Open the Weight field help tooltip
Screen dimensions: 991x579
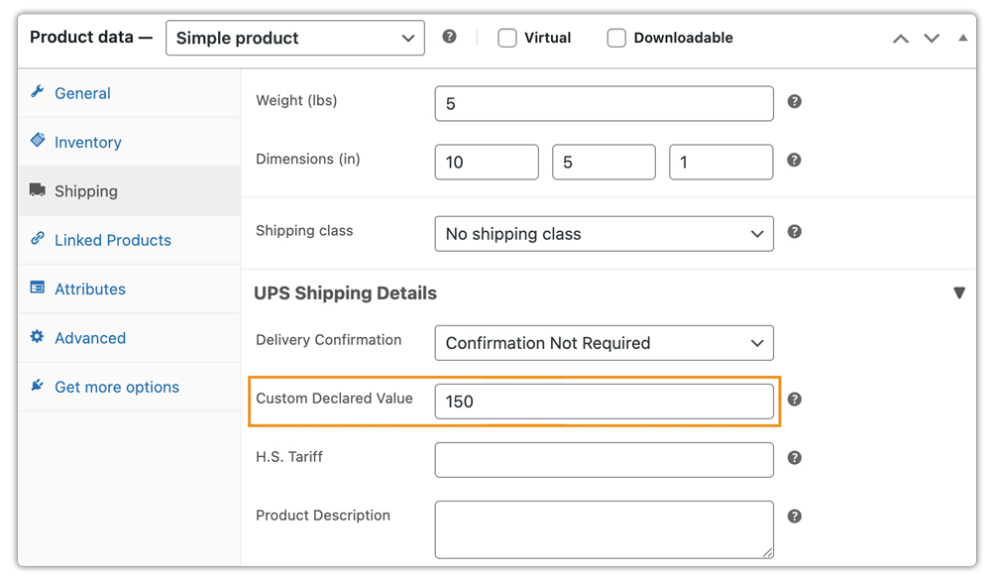(794, 102)
